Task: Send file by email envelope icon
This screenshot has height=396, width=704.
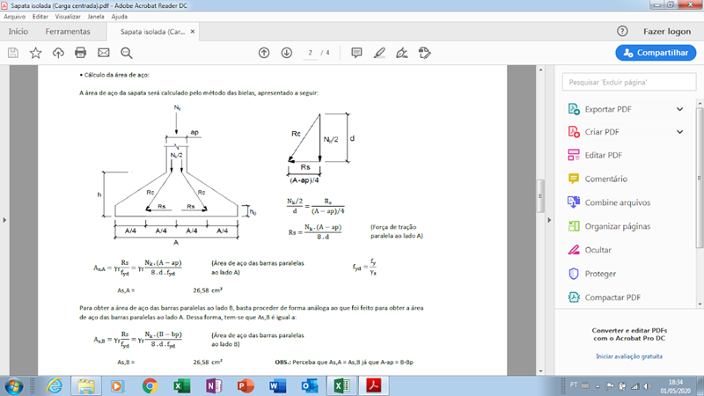Action: (104, 53)
